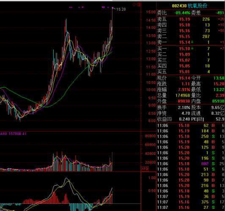
Task: Click the red split-panel icon above chart
Action: coord(138,5)
